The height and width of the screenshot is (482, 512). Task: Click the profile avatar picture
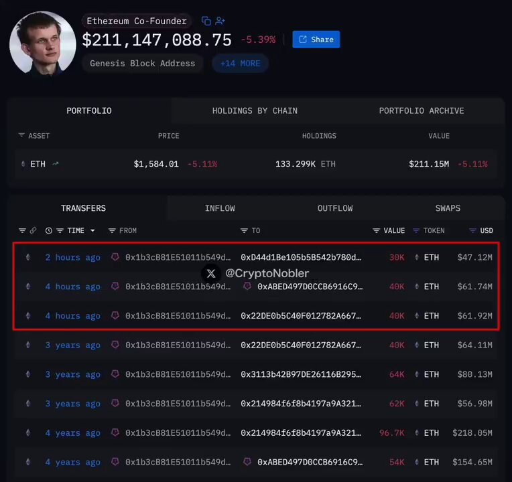(43, 43)
